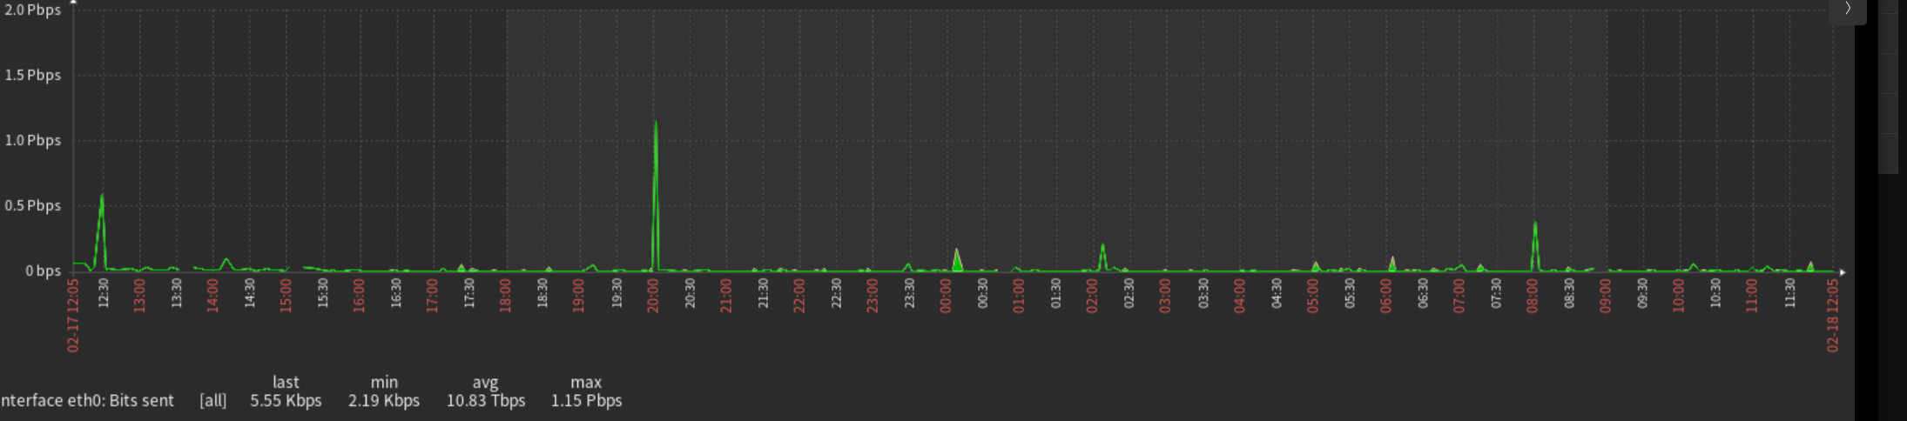Select the 02-18 12:05 end date label
Viewport: 1907px width, 421px height.
click(1833, 315)
